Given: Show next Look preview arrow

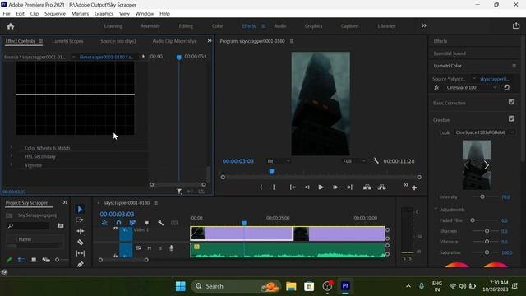Looking at the screenshot, I should (x=486, y=164).
